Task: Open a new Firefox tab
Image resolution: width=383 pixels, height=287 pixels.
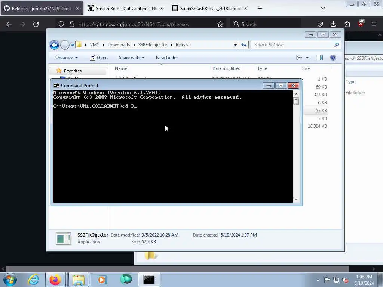Action: pyautogui.click(x=260, y=9)
